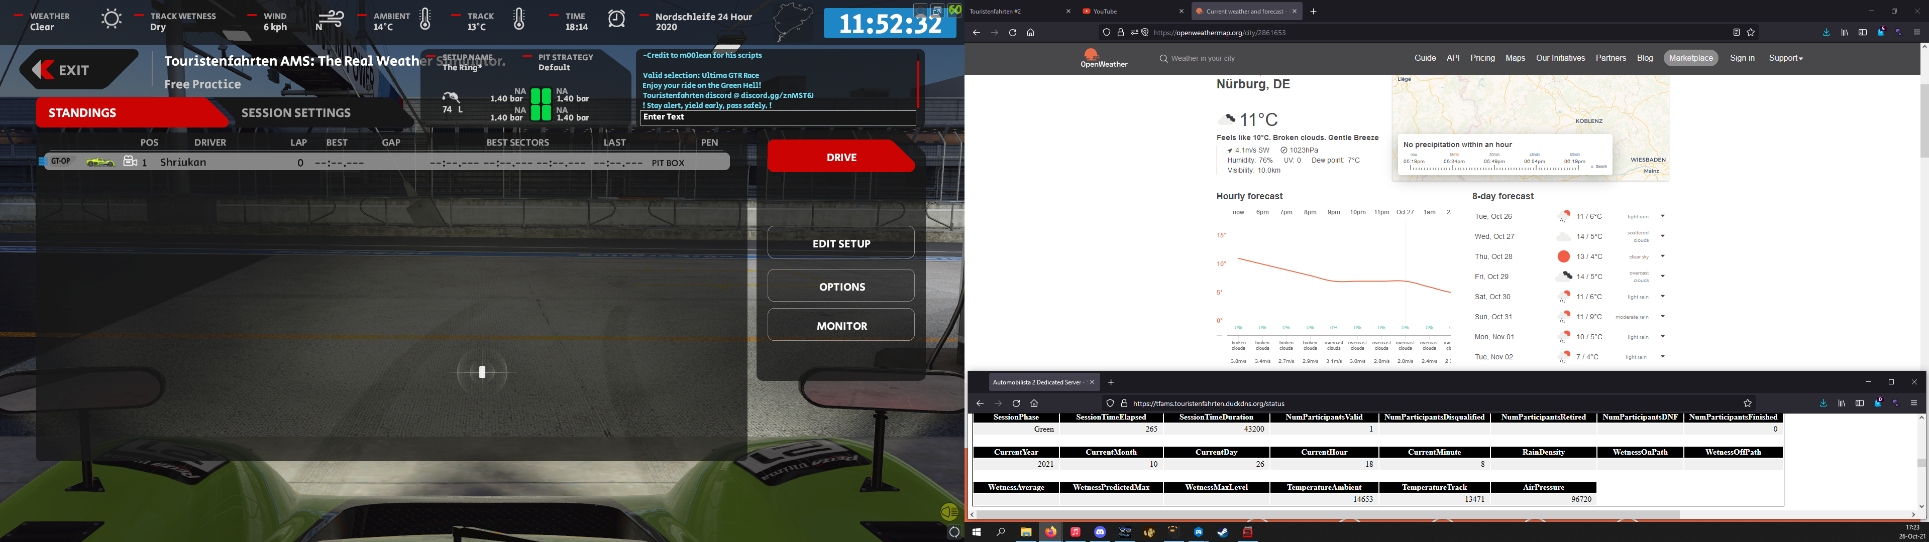Open the Firefox menu in openweathermap window
Viewport: 1929px width, 542px height.
(1917, 33)
